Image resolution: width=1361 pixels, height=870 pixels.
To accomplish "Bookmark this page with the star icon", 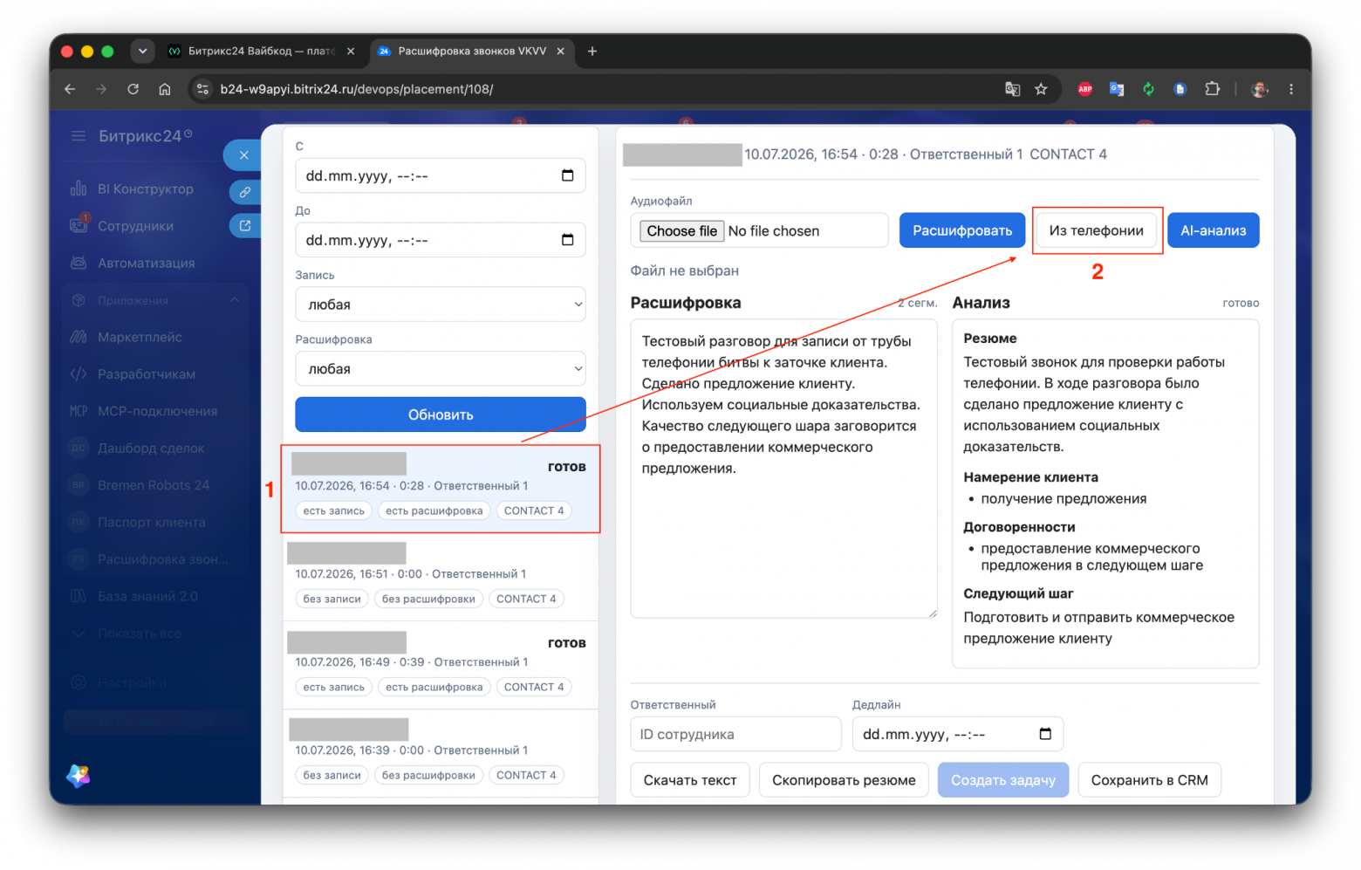I will pos(1041,89).
